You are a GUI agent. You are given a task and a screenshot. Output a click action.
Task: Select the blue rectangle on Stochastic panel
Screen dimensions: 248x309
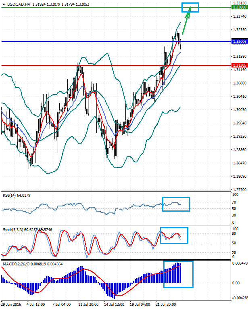pos(174,235)
